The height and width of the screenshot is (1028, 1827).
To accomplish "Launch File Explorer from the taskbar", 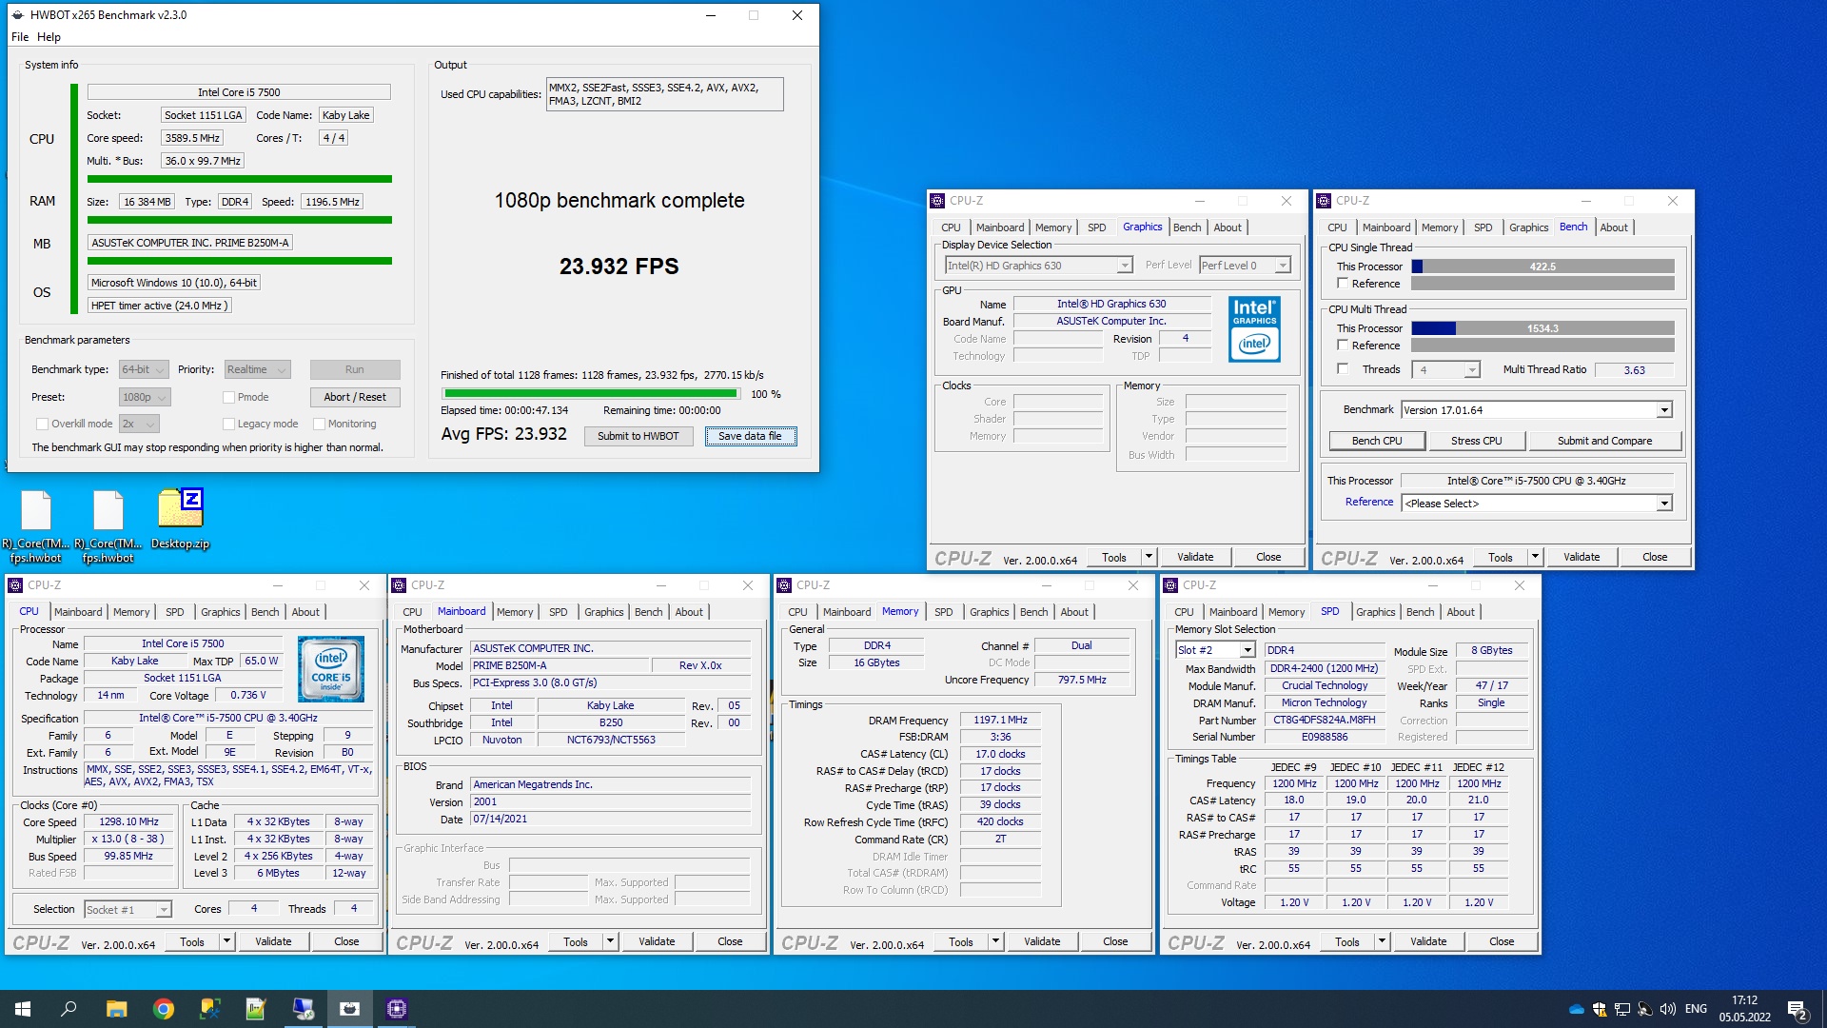I will 116,1009.
